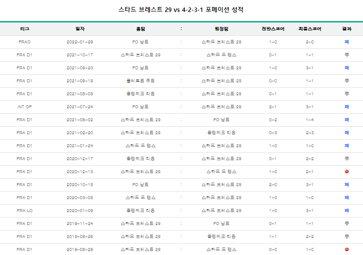Click the date 2021-06-02
363x255 pixels.
click(80, 120)
